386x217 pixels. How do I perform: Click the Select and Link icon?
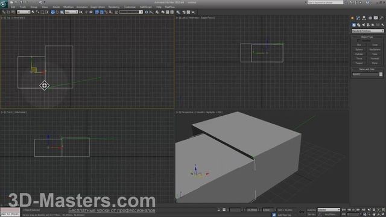point(4,12)
